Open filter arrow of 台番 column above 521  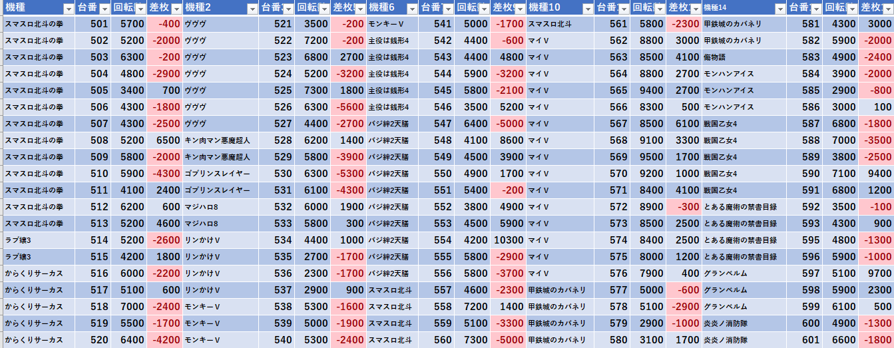[287, 9]
